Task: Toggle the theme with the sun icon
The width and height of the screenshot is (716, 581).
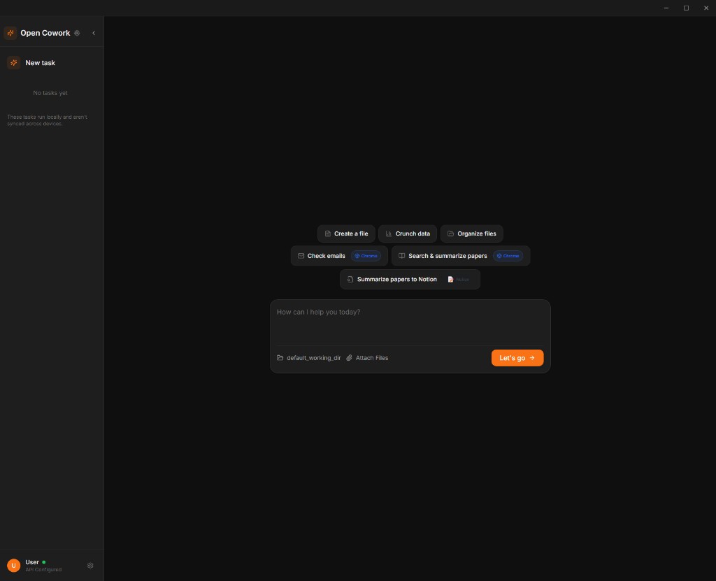Action: (x=77, y=33)
